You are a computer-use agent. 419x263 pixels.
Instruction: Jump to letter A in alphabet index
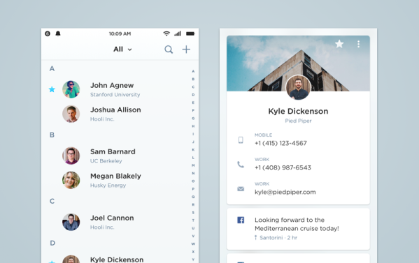pyautogui.click(x=193, y=71)
